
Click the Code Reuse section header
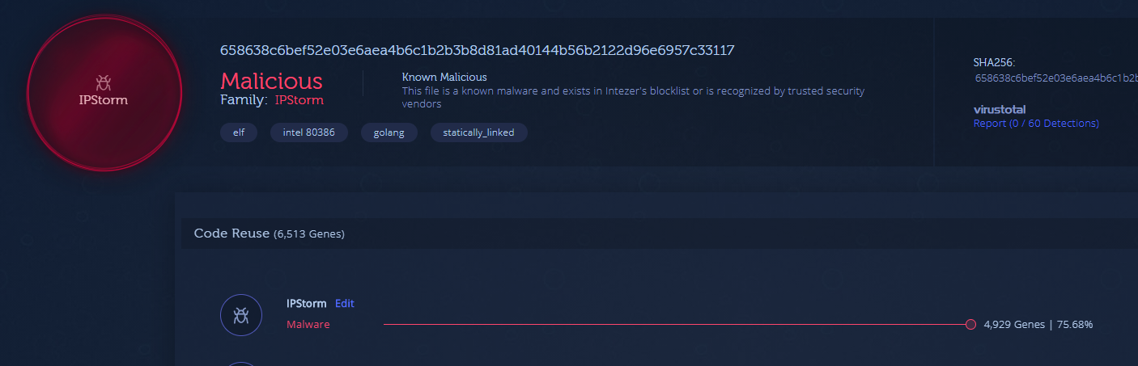coord(270,233)
